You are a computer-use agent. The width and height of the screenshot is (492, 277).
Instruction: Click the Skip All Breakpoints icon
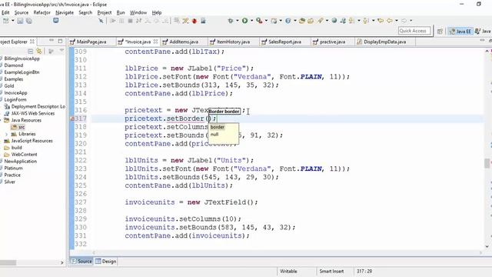pyautogui.click(x=101, y=21)
